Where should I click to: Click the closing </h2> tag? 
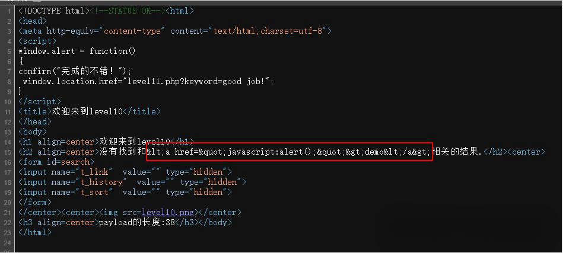tap(495, 152)
